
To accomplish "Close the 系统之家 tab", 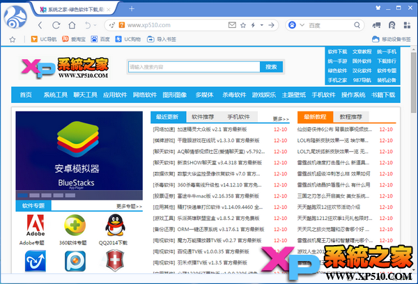I will 109,10.
